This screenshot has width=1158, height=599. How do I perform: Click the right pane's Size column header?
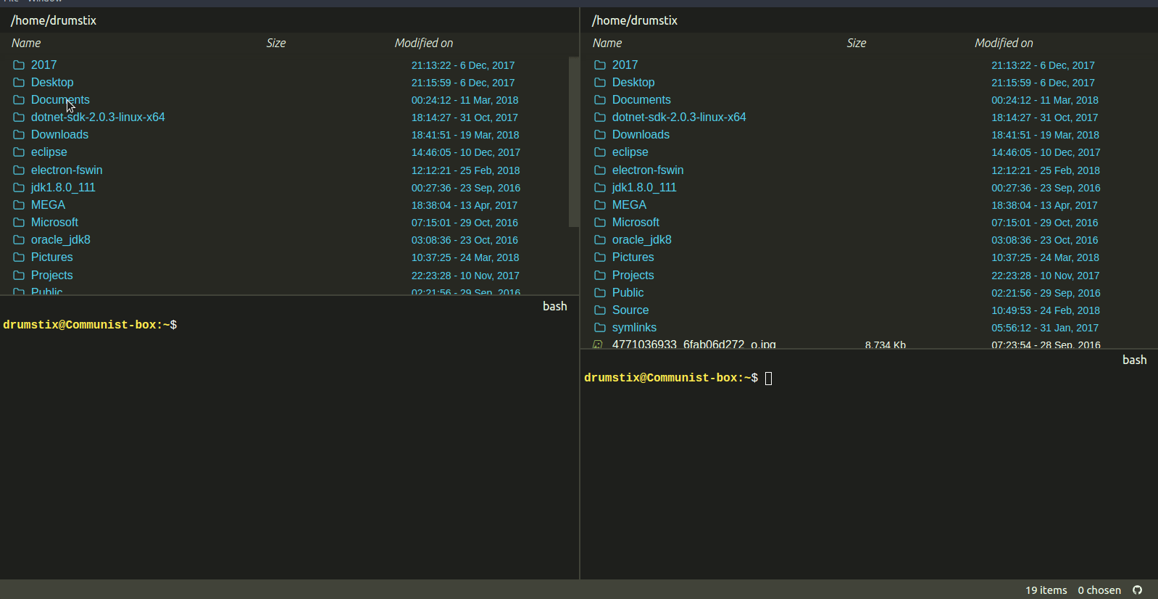857,44
